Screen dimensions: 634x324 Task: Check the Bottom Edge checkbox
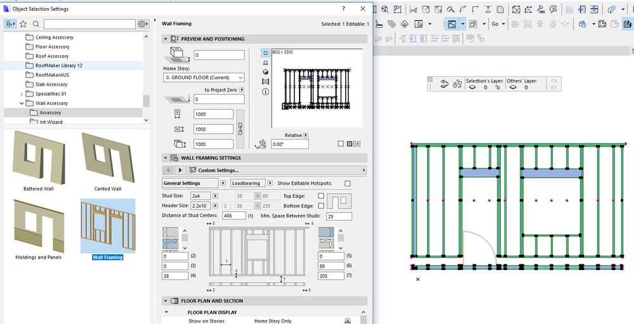(321, 205)
